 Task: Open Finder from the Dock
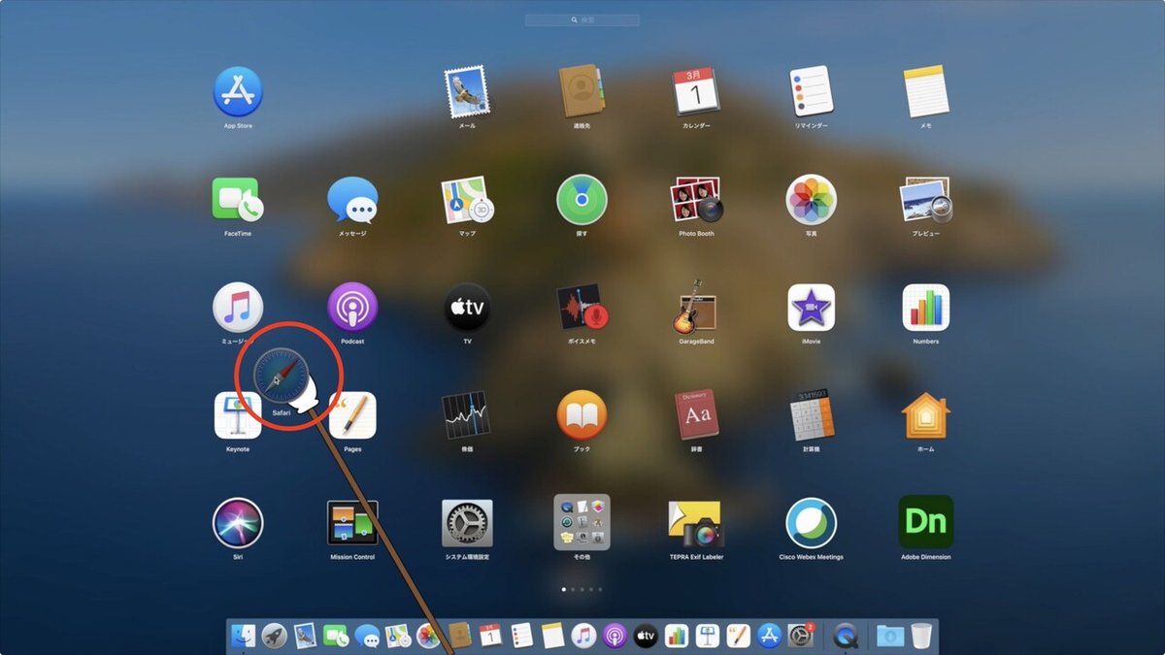[x=243, y=636]
